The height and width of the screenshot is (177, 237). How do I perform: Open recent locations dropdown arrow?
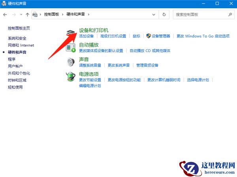point(21,15)
